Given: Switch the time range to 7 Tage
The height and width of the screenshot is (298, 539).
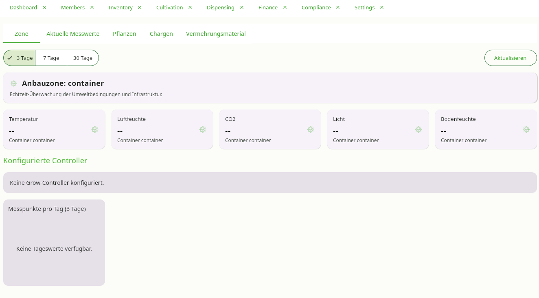Looking at the screenshot, I should [51, 58].
